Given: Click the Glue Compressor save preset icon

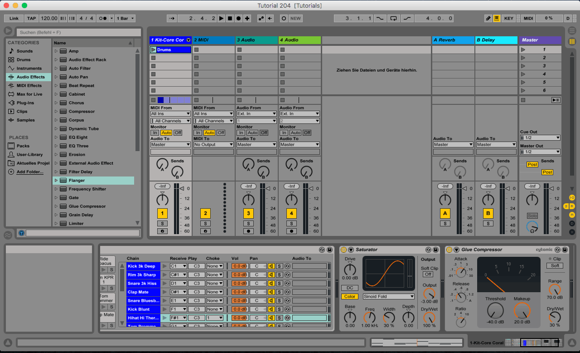Looking at the screenshot, I should [565, 250].
